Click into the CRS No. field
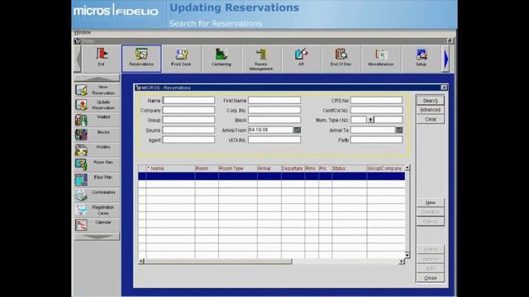 [377, 101]
